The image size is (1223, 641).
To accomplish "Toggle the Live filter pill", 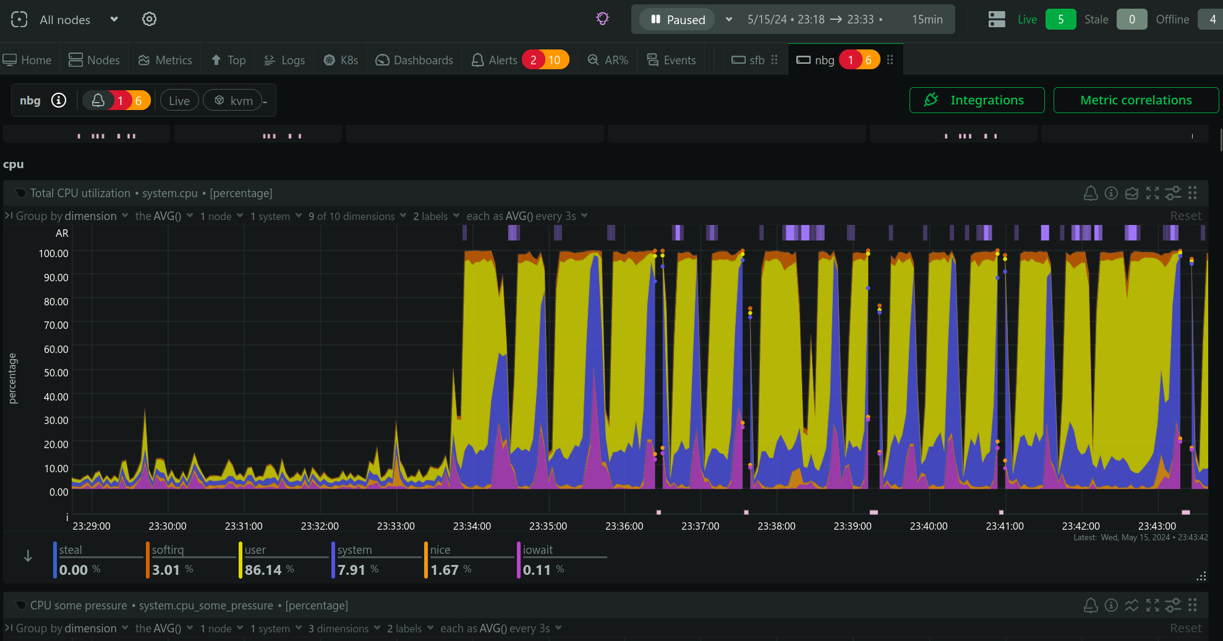I will point(179,101).
